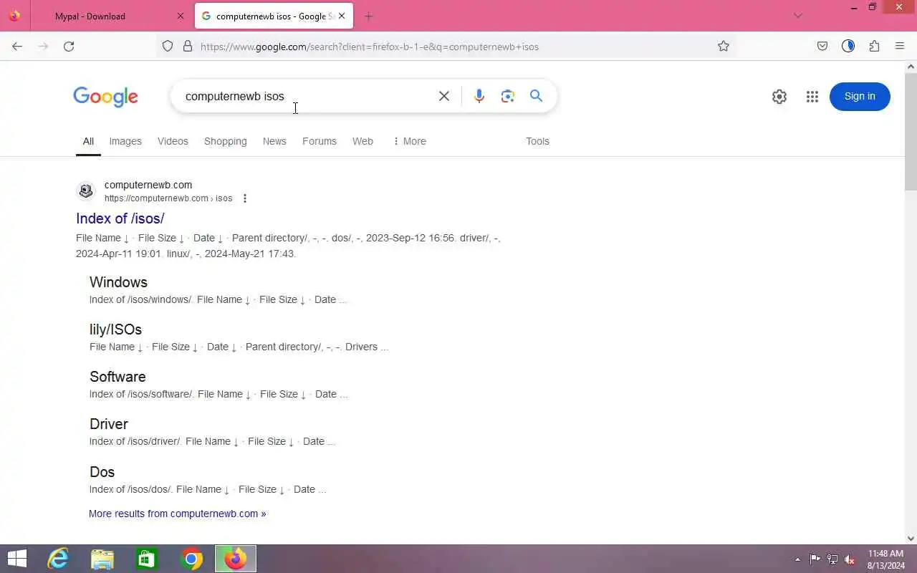This screenshot has width=917, height=573.
Task: List all tabs dropdown arrow
Action: pos(798,16)
